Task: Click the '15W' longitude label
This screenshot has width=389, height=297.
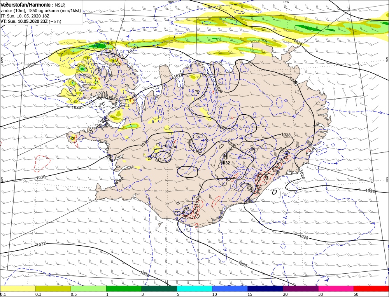Action: click(286, 2)
